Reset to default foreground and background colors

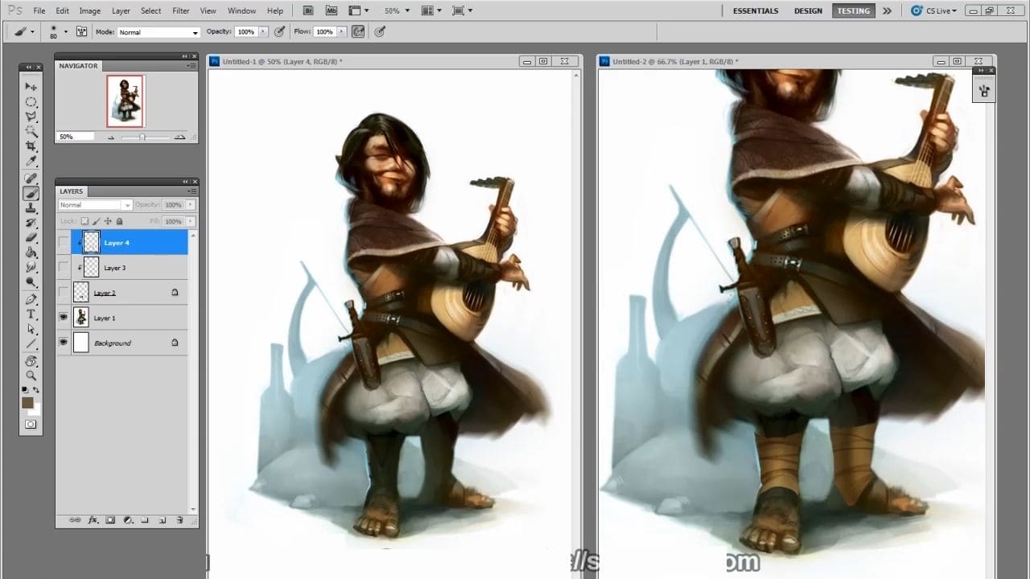[25, 390]
